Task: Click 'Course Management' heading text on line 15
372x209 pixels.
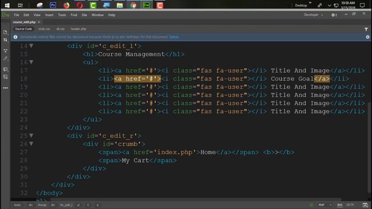Action: tap(131, 54)
